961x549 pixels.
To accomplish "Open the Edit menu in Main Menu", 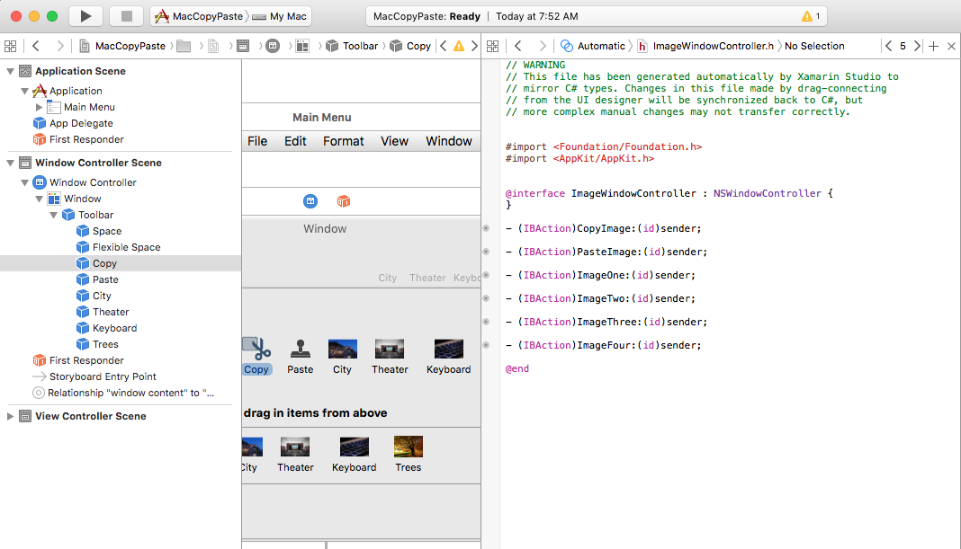I will pos(295,141).
